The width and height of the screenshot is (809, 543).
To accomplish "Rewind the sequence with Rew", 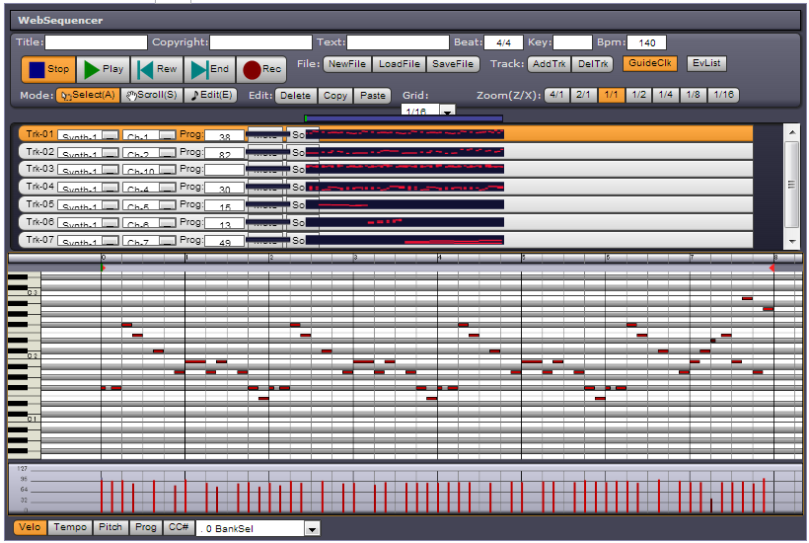I will click(x=156, y=69).
